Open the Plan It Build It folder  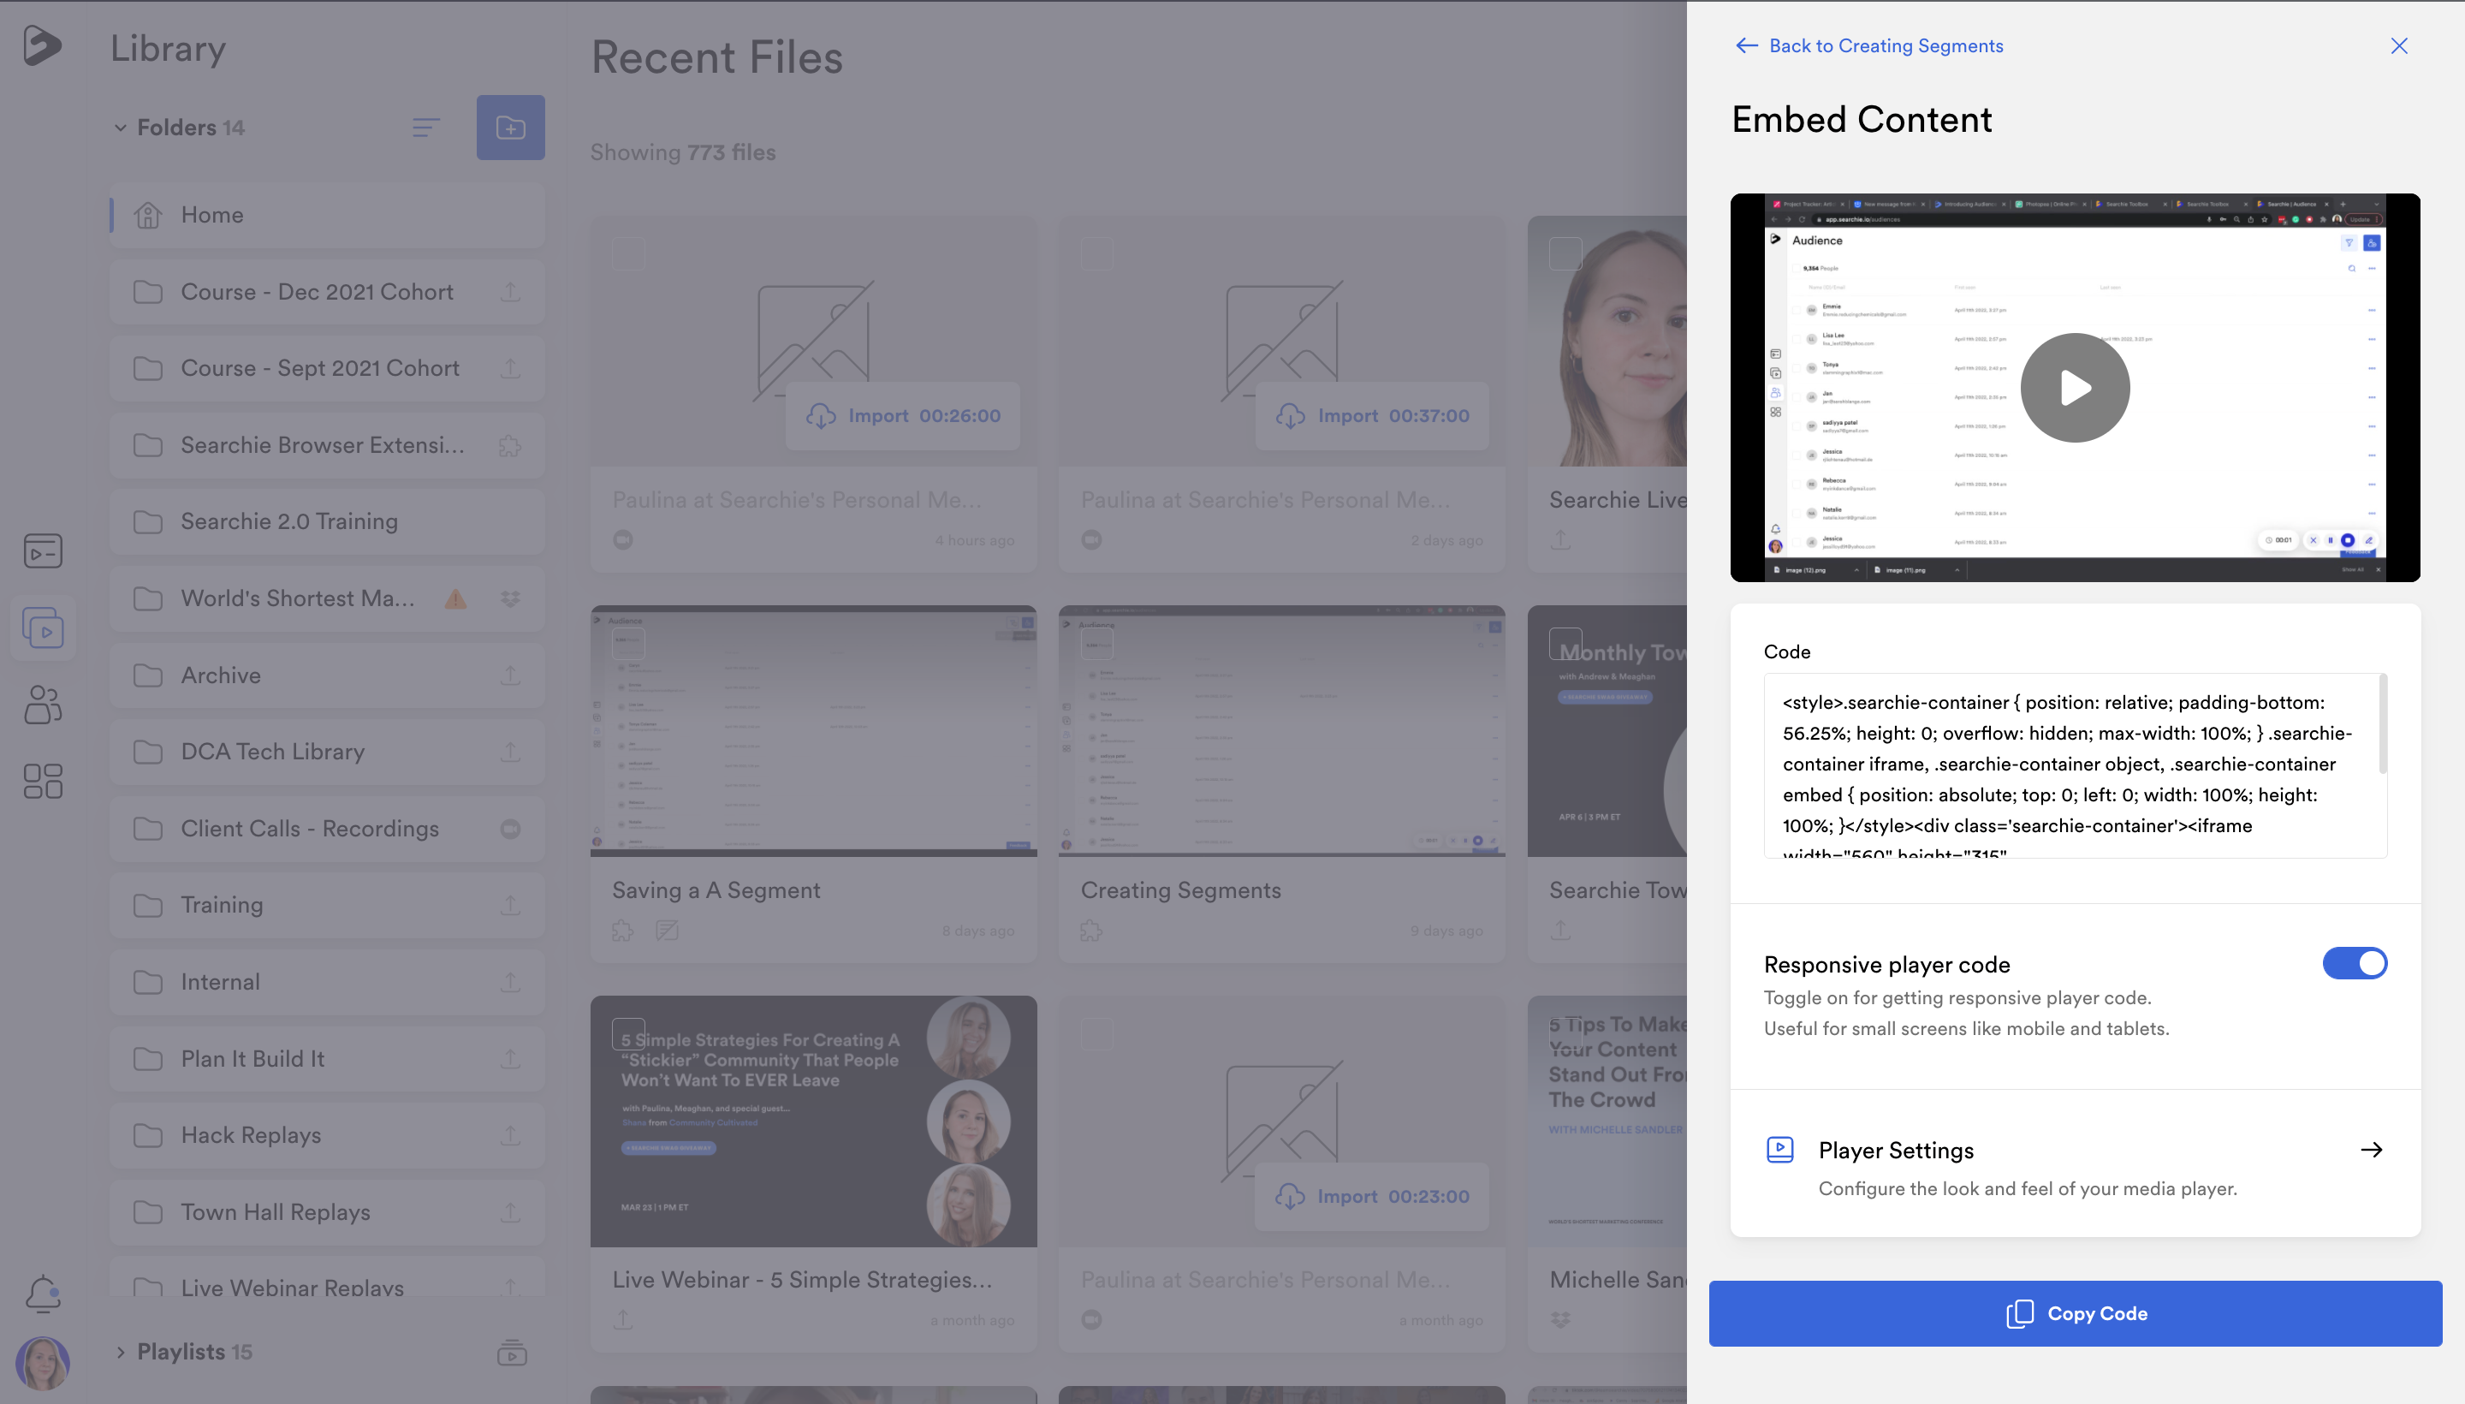328,1059
